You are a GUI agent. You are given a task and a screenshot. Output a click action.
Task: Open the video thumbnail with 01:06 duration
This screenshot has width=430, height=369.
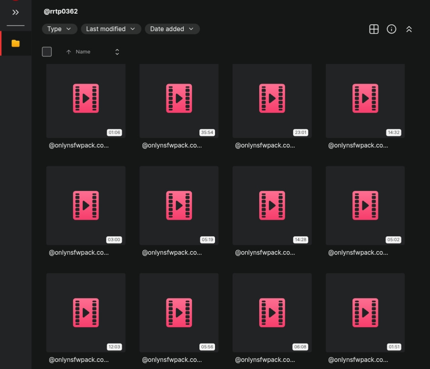tap(86, 101)
